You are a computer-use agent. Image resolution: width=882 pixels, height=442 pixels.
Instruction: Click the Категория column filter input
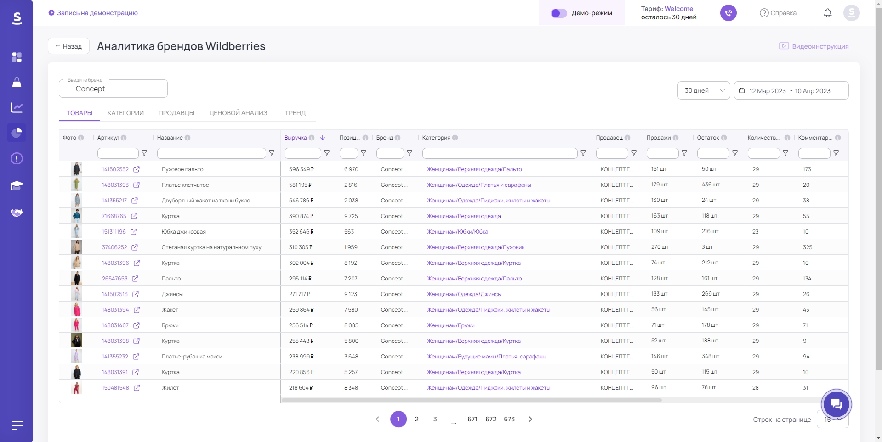pyautogui.click(x=500, y=153)
